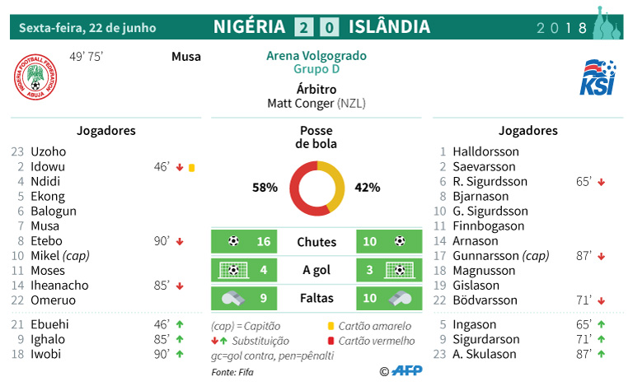Click goalscorer name Musa near the top
The height and width of the screenshot is (386, 633).
tap(186, 57)
